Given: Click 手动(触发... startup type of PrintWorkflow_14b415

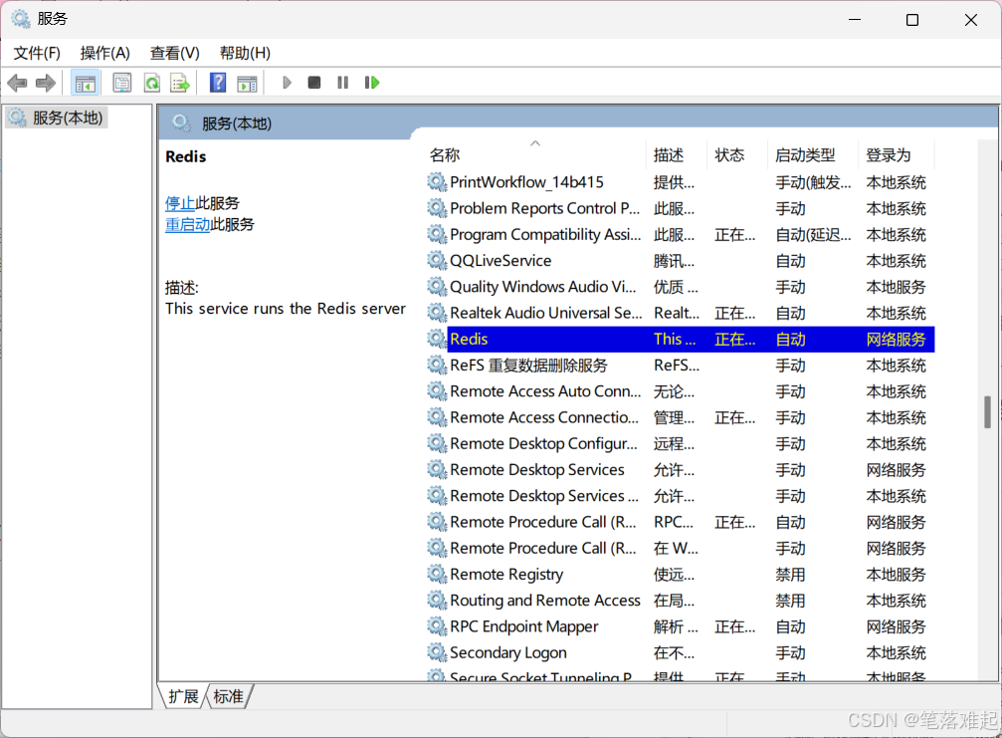Looking at the screenshot, I should [813, 182].
